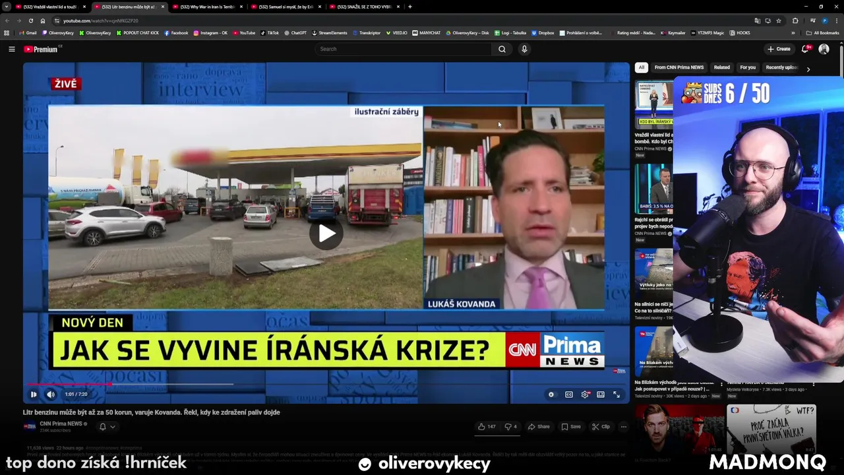Open the ChatGPT bookmark
Viewport: 844px width, 475px height.
[x=295, y=32]
